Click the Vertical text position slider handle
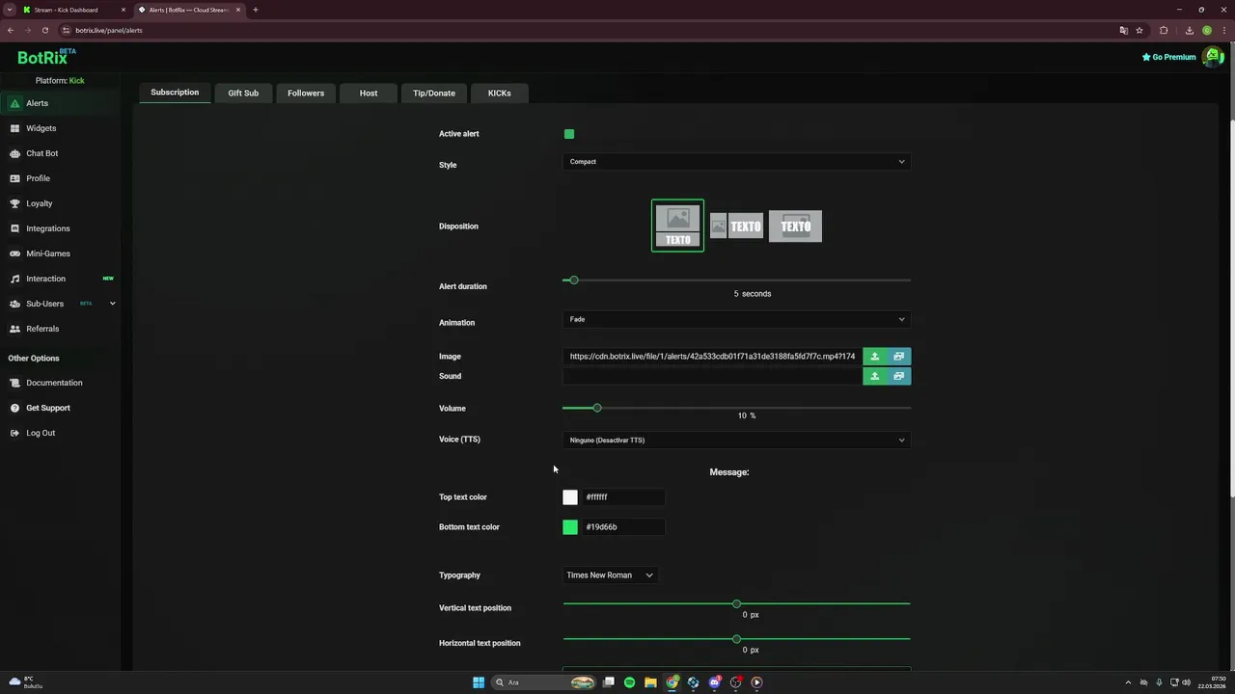 click(736, 603)
